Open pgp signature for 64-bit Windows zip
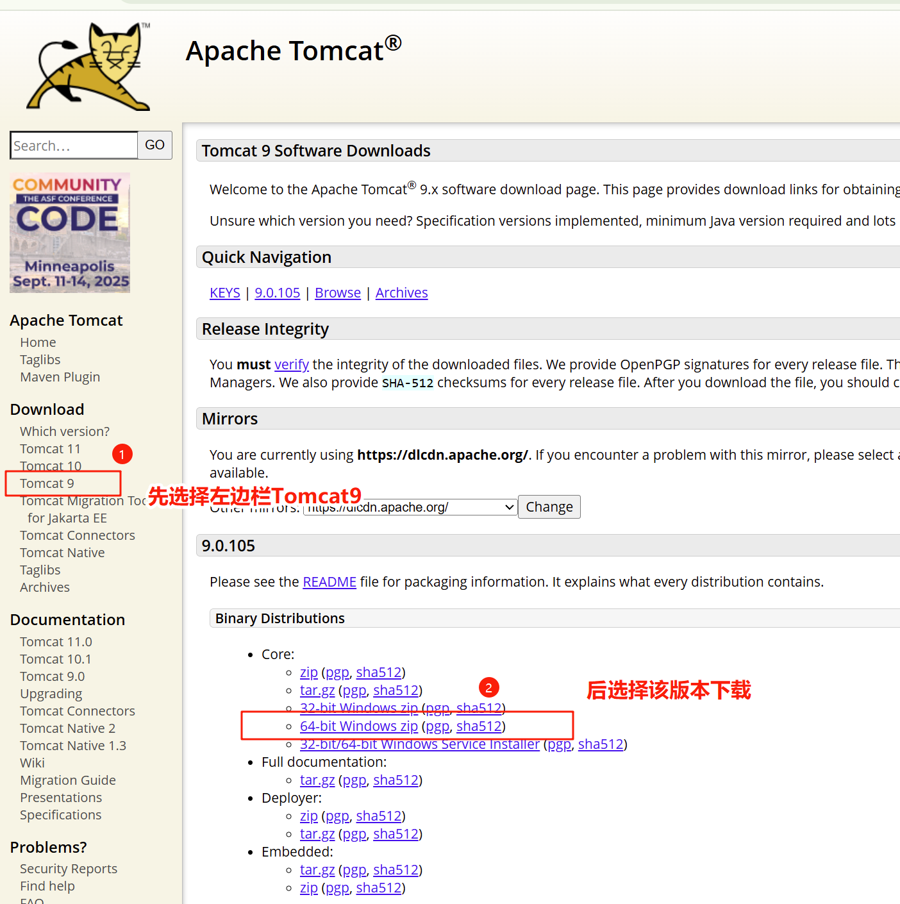 coord(438,726)
